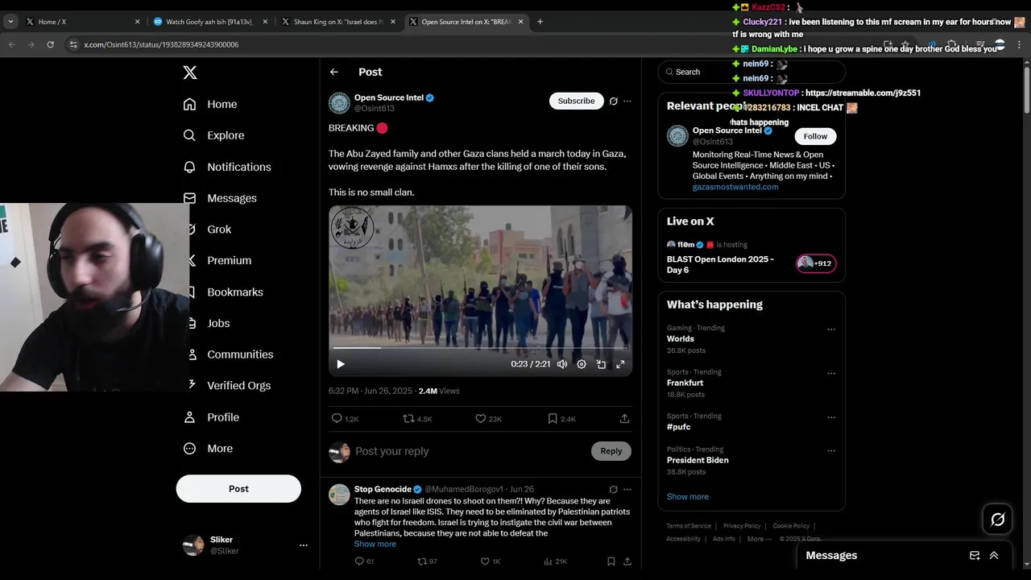Toggle picture-in-picture on the video
This screenshot has height=580, width=1031.
[601, 364]
